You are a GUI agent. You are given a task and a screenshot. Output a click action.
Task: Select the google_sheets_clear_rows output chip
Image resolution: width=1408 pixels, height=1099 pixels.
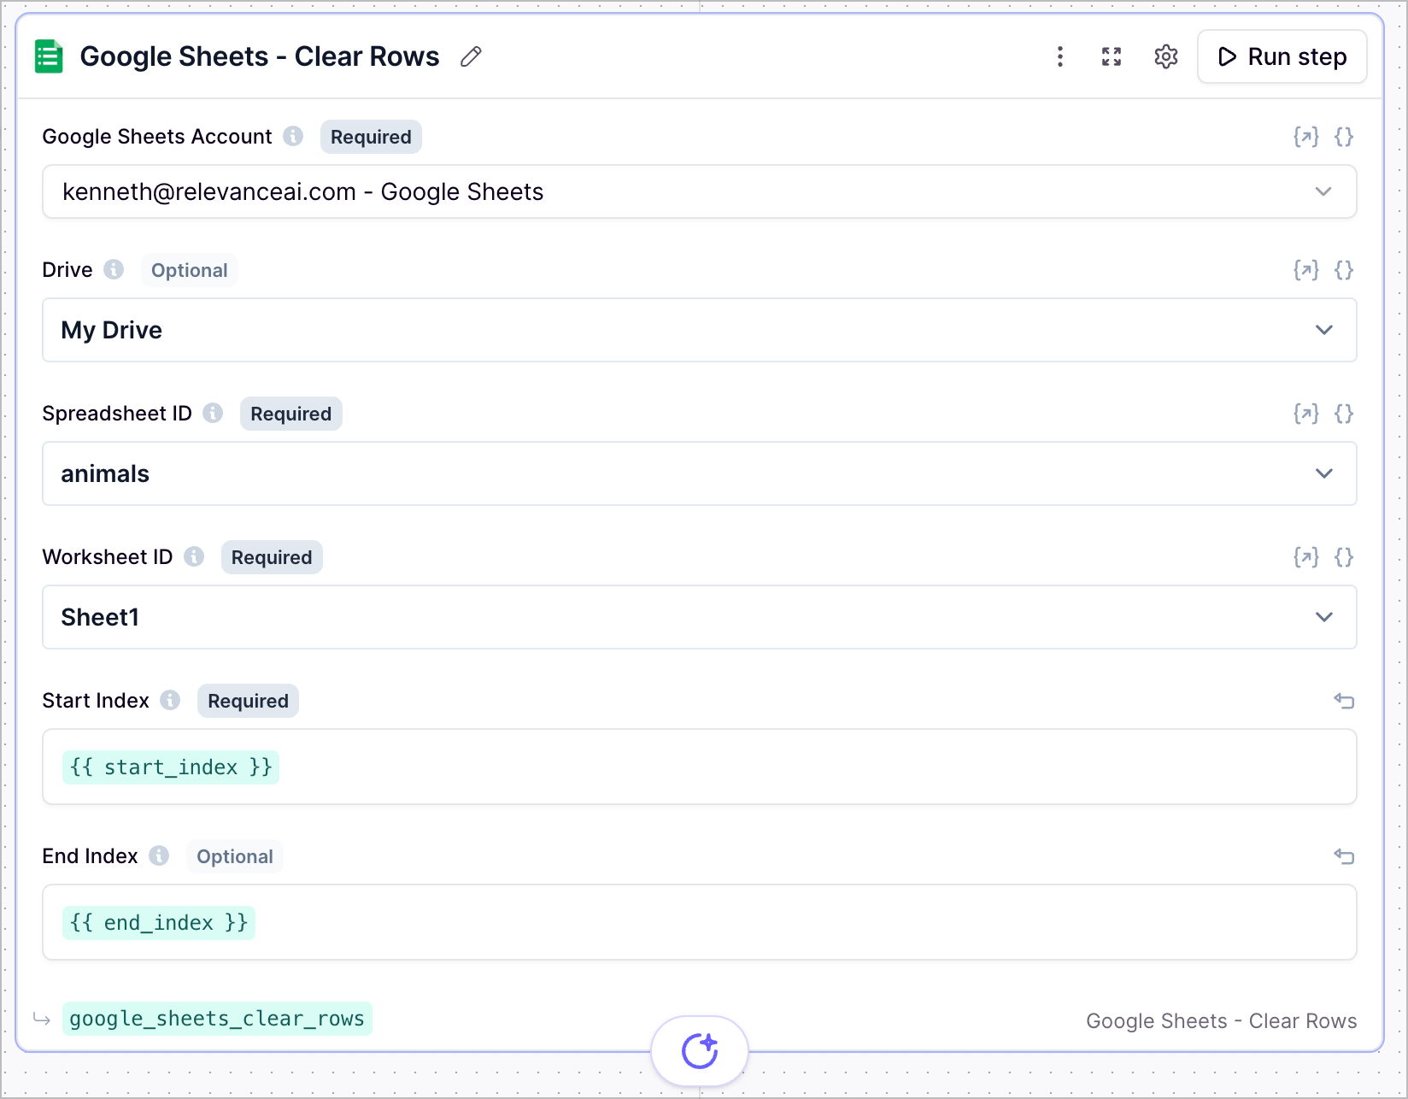coord(217,1019)
